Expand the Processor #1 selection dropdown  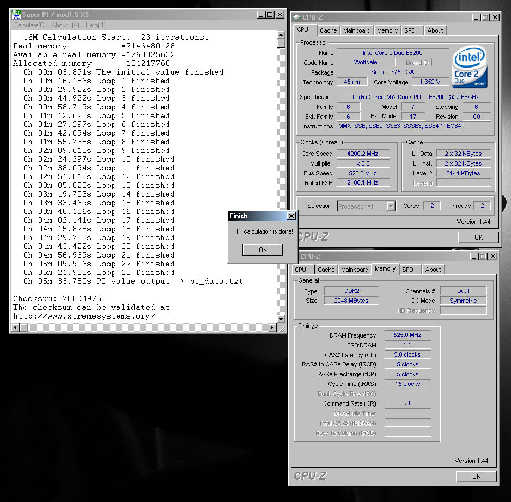(x=391, y=206)
